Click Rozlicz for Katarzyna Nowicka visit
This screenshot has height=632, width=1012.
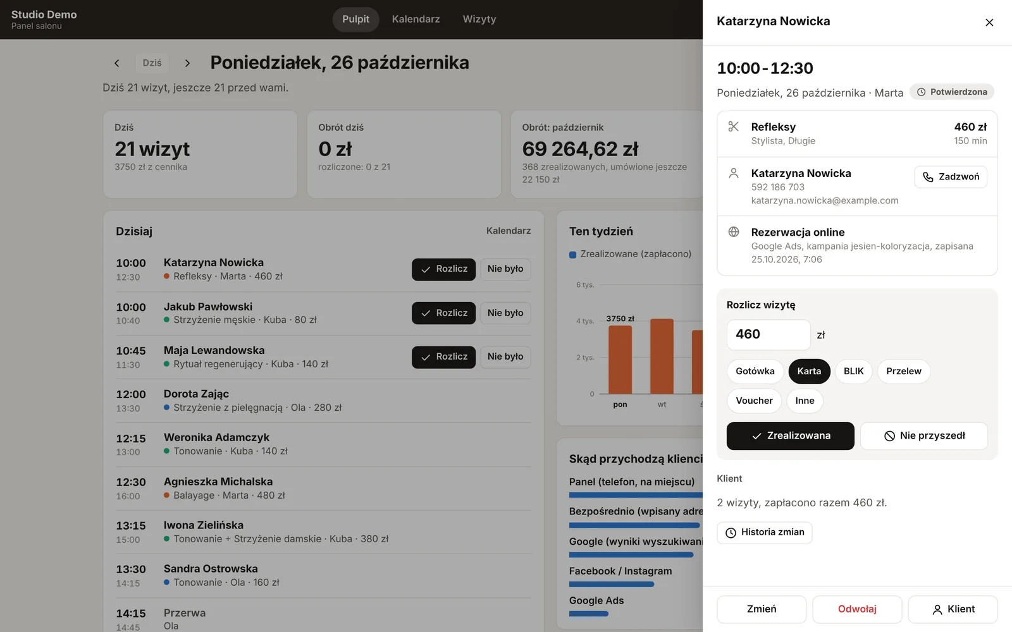tap(443, 269)
